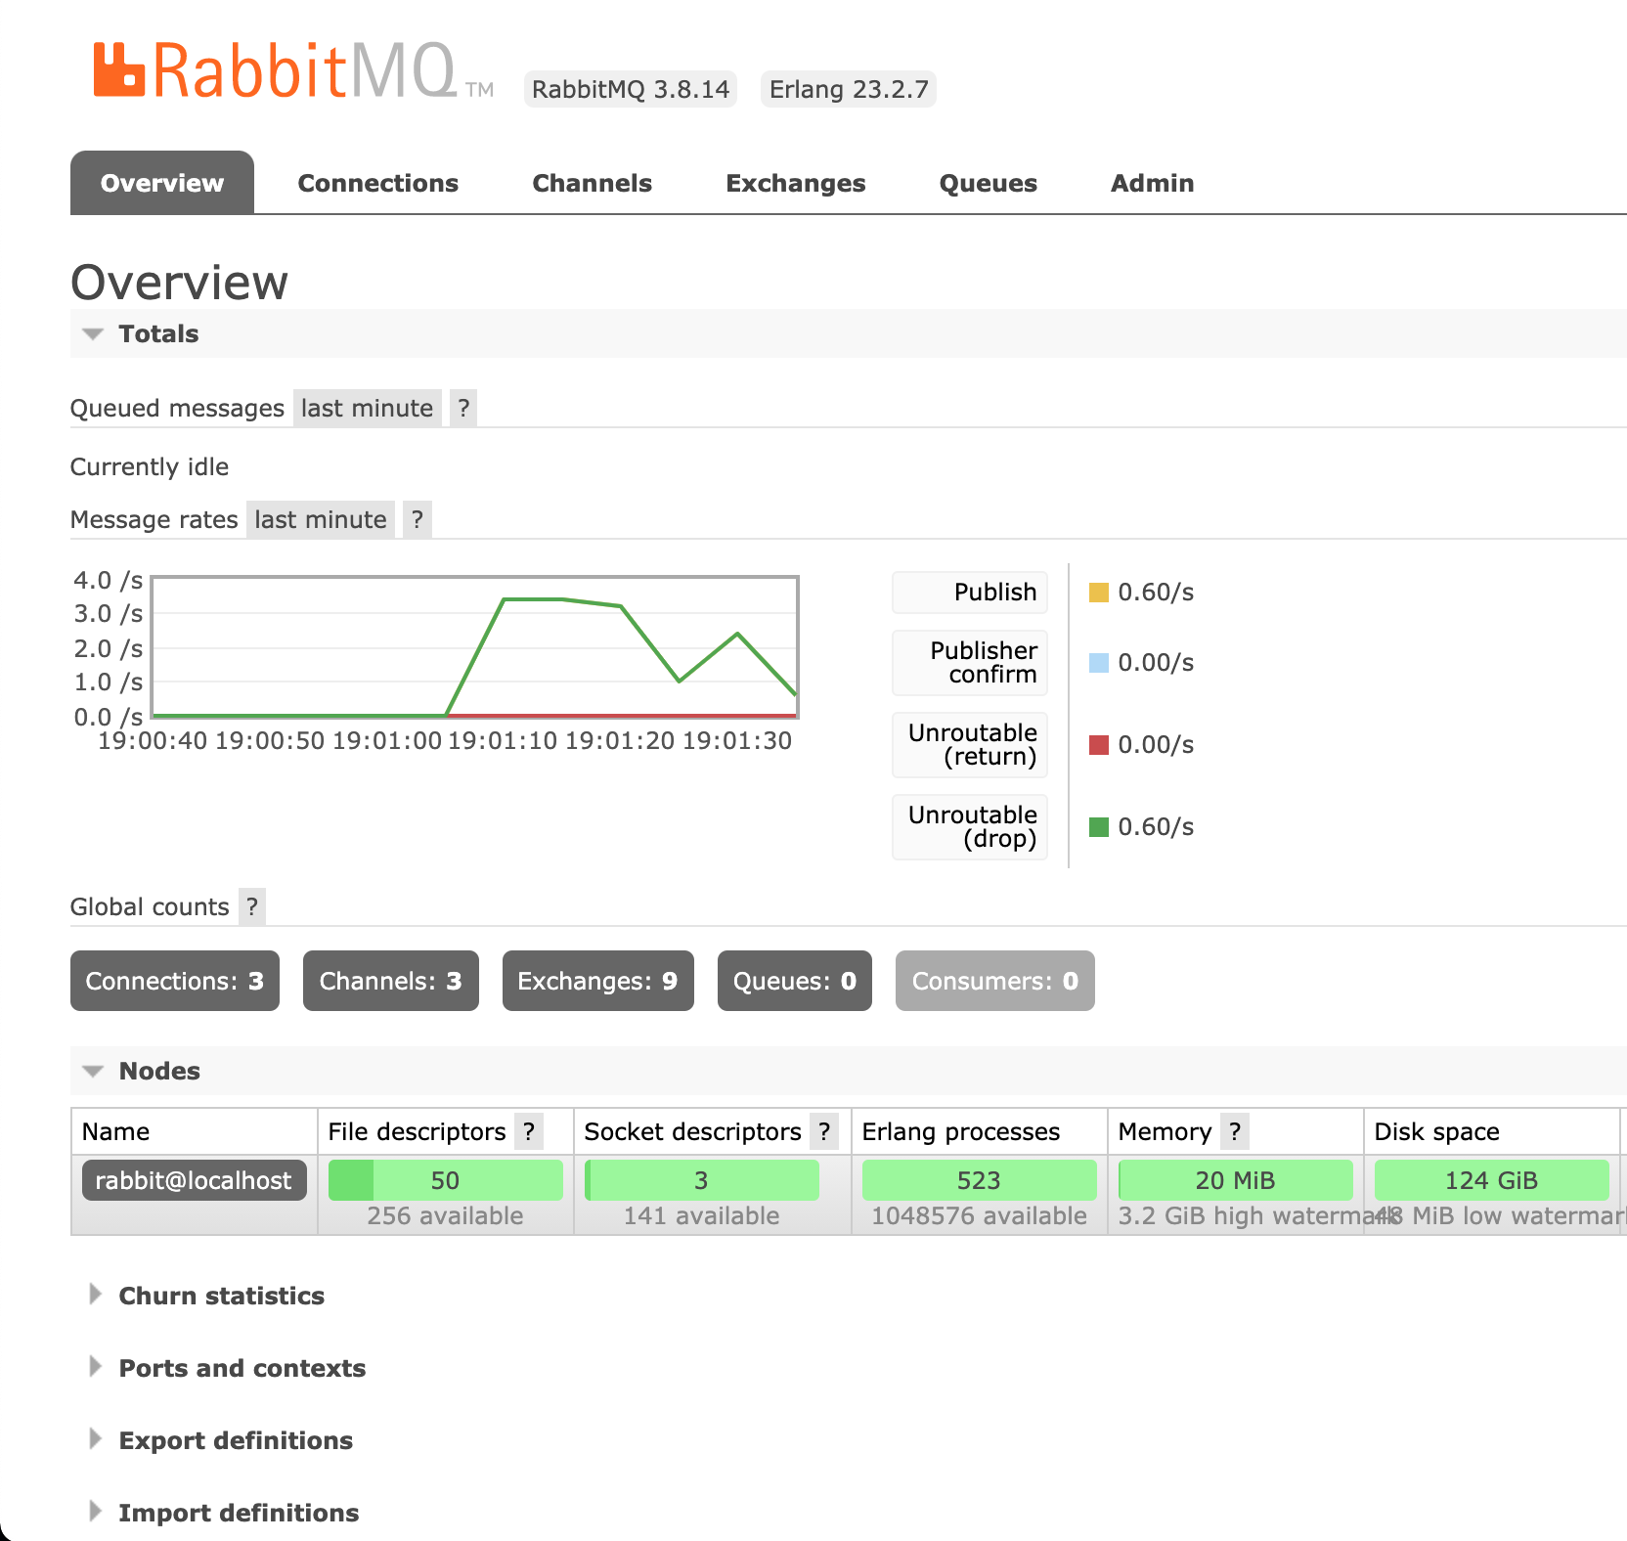Open the Message rates help question mark
This screenshot has width=1627, height=1541.
[418, 519]
